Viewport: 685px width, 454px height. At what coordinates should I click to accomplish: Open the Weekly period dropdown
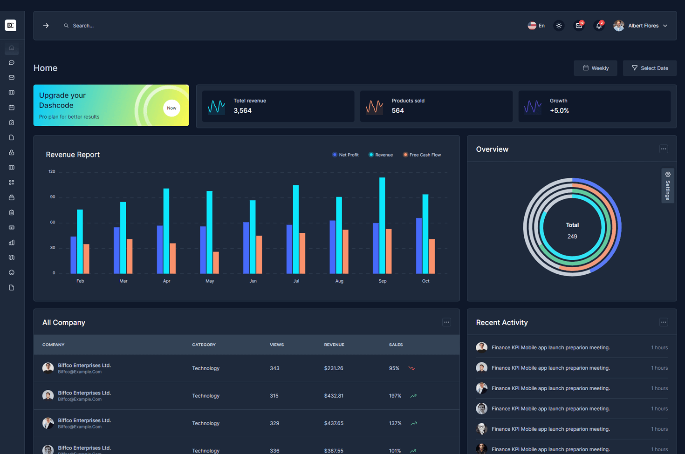coord(596,68)
